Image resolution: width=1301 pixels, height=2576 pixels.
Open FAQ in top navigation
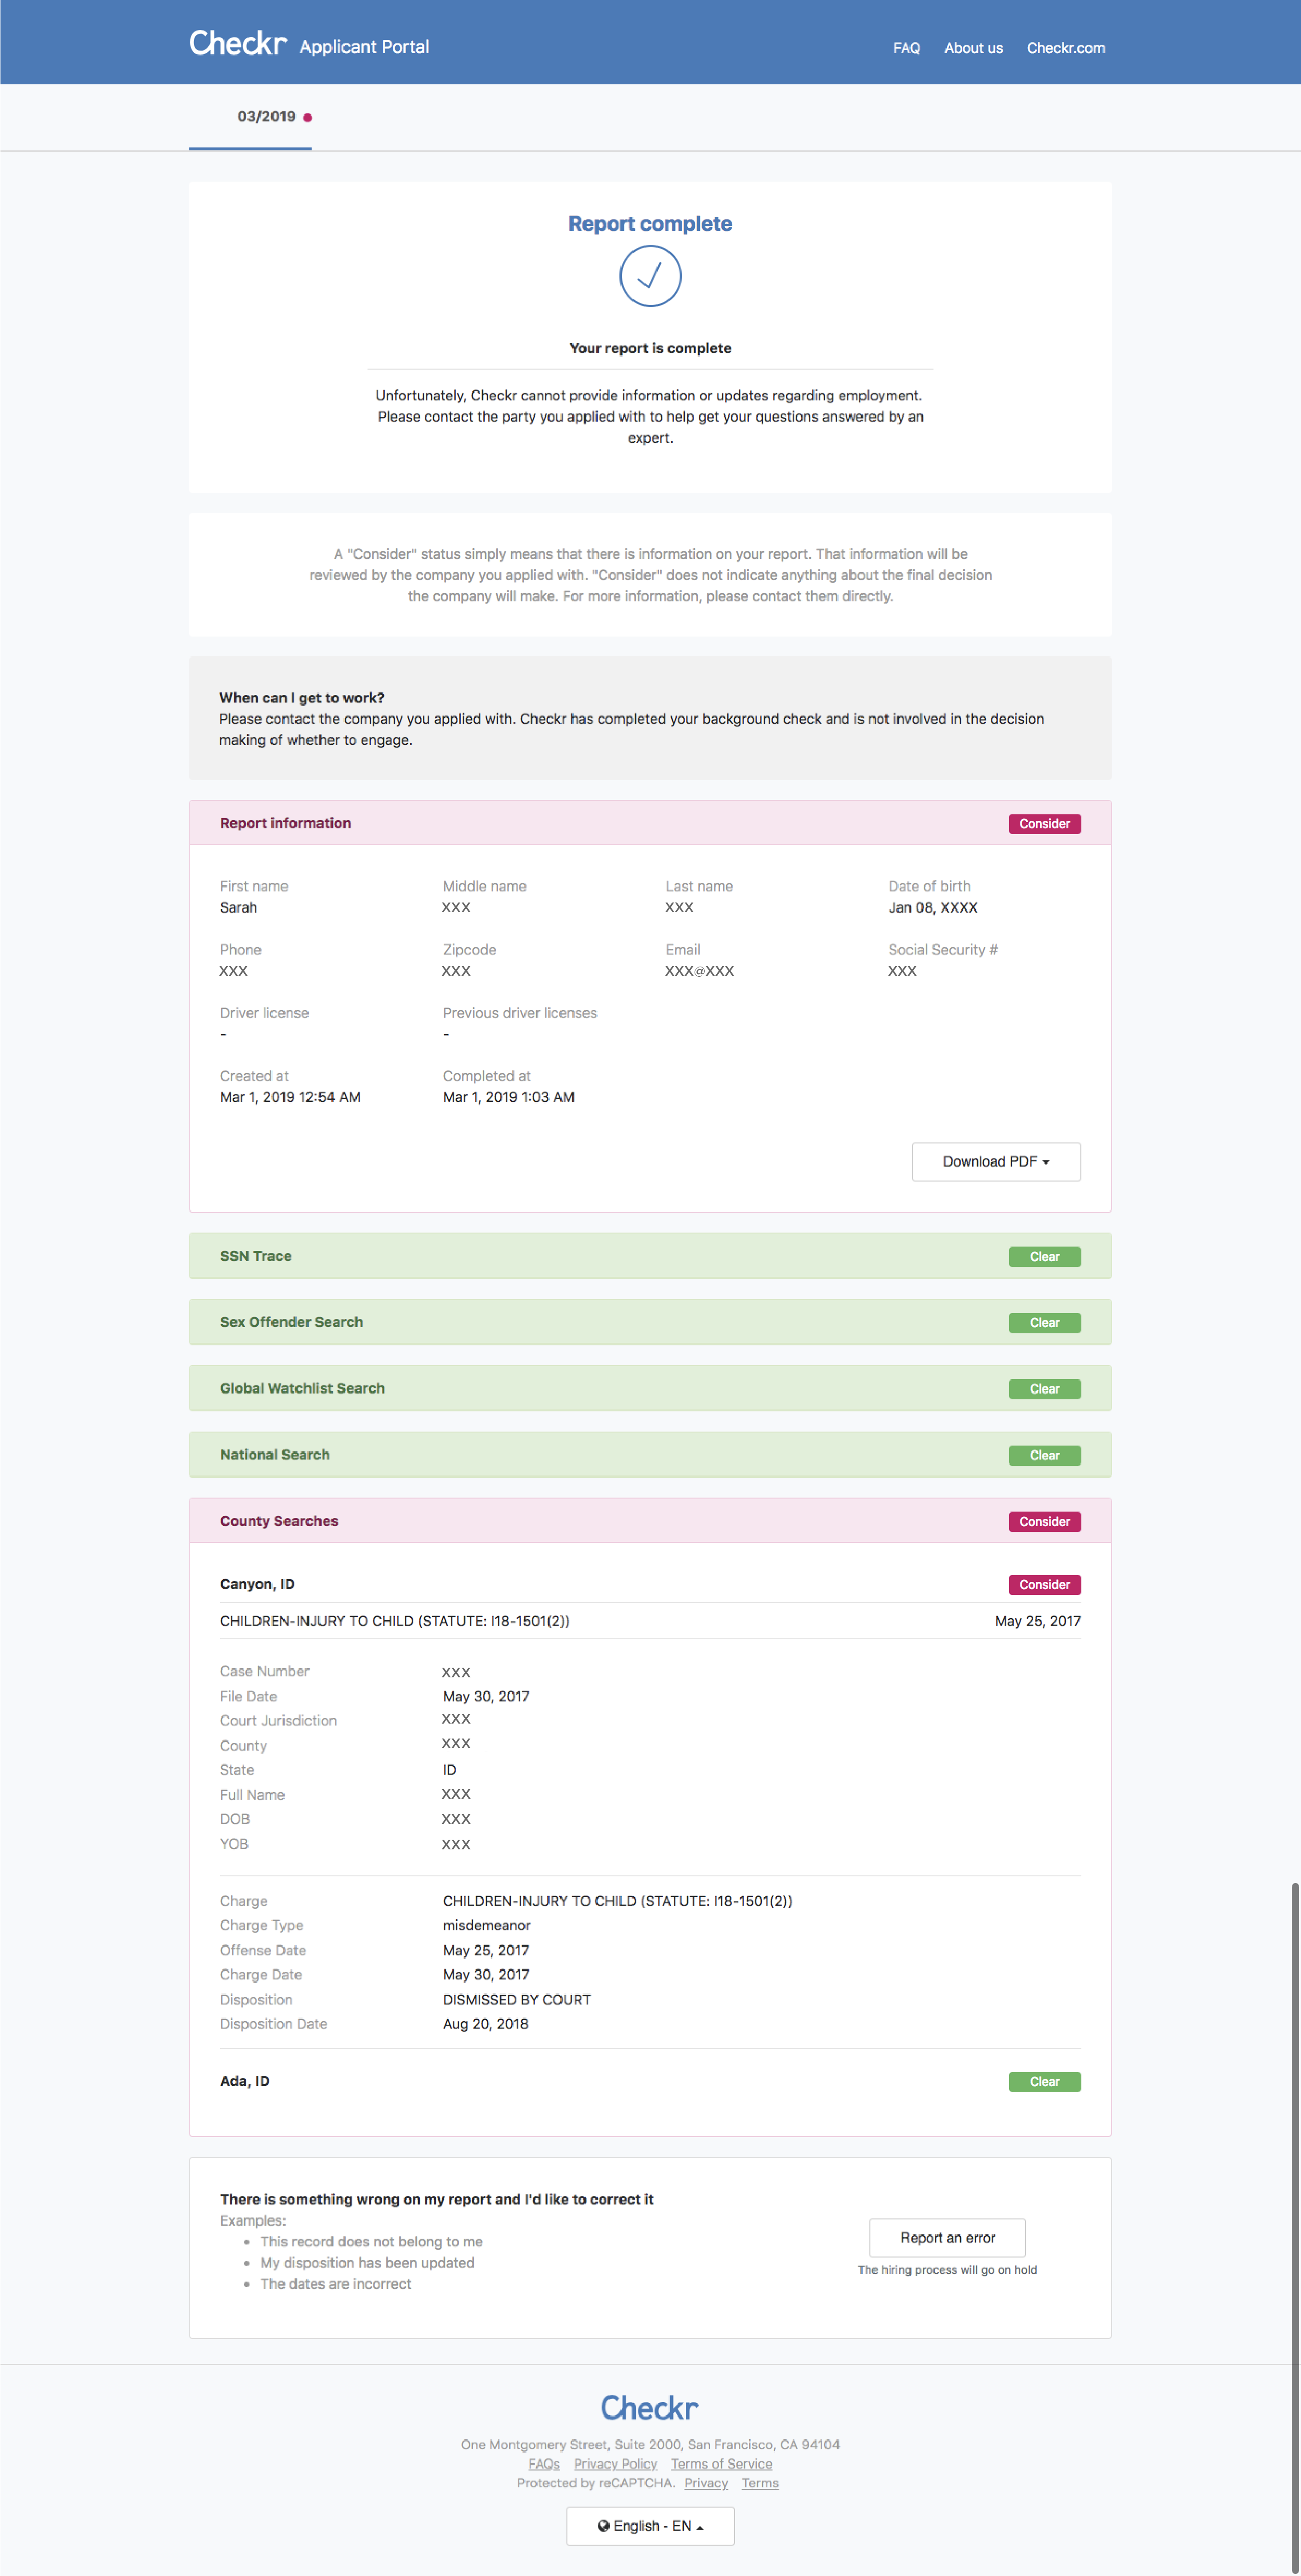click(906, 48)
